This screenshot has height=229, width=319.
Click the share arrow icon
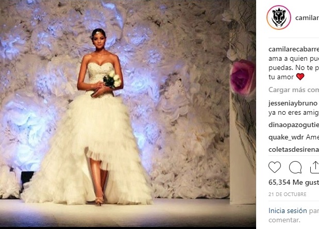click(x=314, y=167)
